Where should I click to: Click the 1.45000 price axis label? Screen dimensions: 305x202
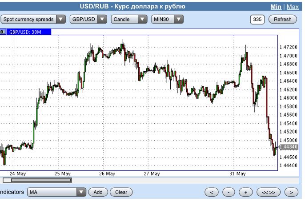click(x=289, y=140)
